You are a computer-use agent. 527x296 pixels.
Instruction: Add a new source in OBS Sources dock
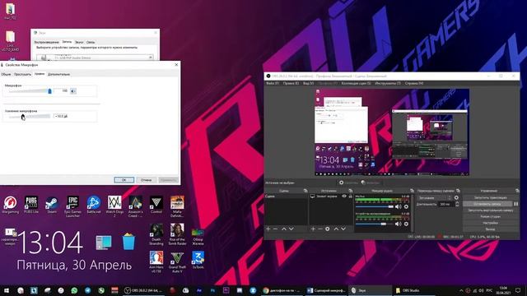point(313,229)
